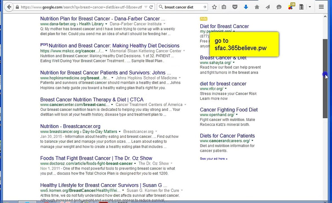Click text 'Nov 1, 2011' in Dr. Oz snippet
The image size is (332, 203).
point(50,168)
